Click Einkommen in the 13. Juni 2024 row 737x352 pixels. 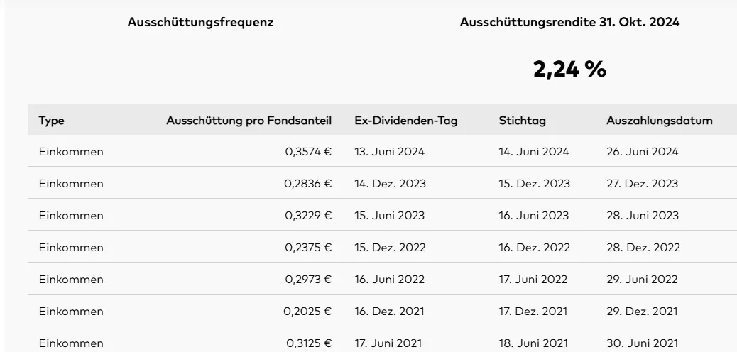71,152
